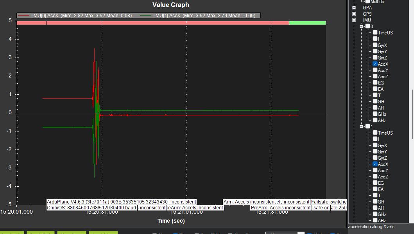Screen dimensions: 414x234
Task: Select the green flight mode bar segment
Action: coord(307,23)
